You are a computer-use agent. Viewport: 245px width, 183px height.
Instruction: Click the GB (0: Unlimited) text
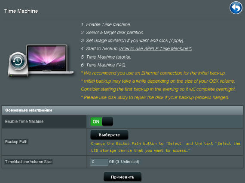(124, 162)
